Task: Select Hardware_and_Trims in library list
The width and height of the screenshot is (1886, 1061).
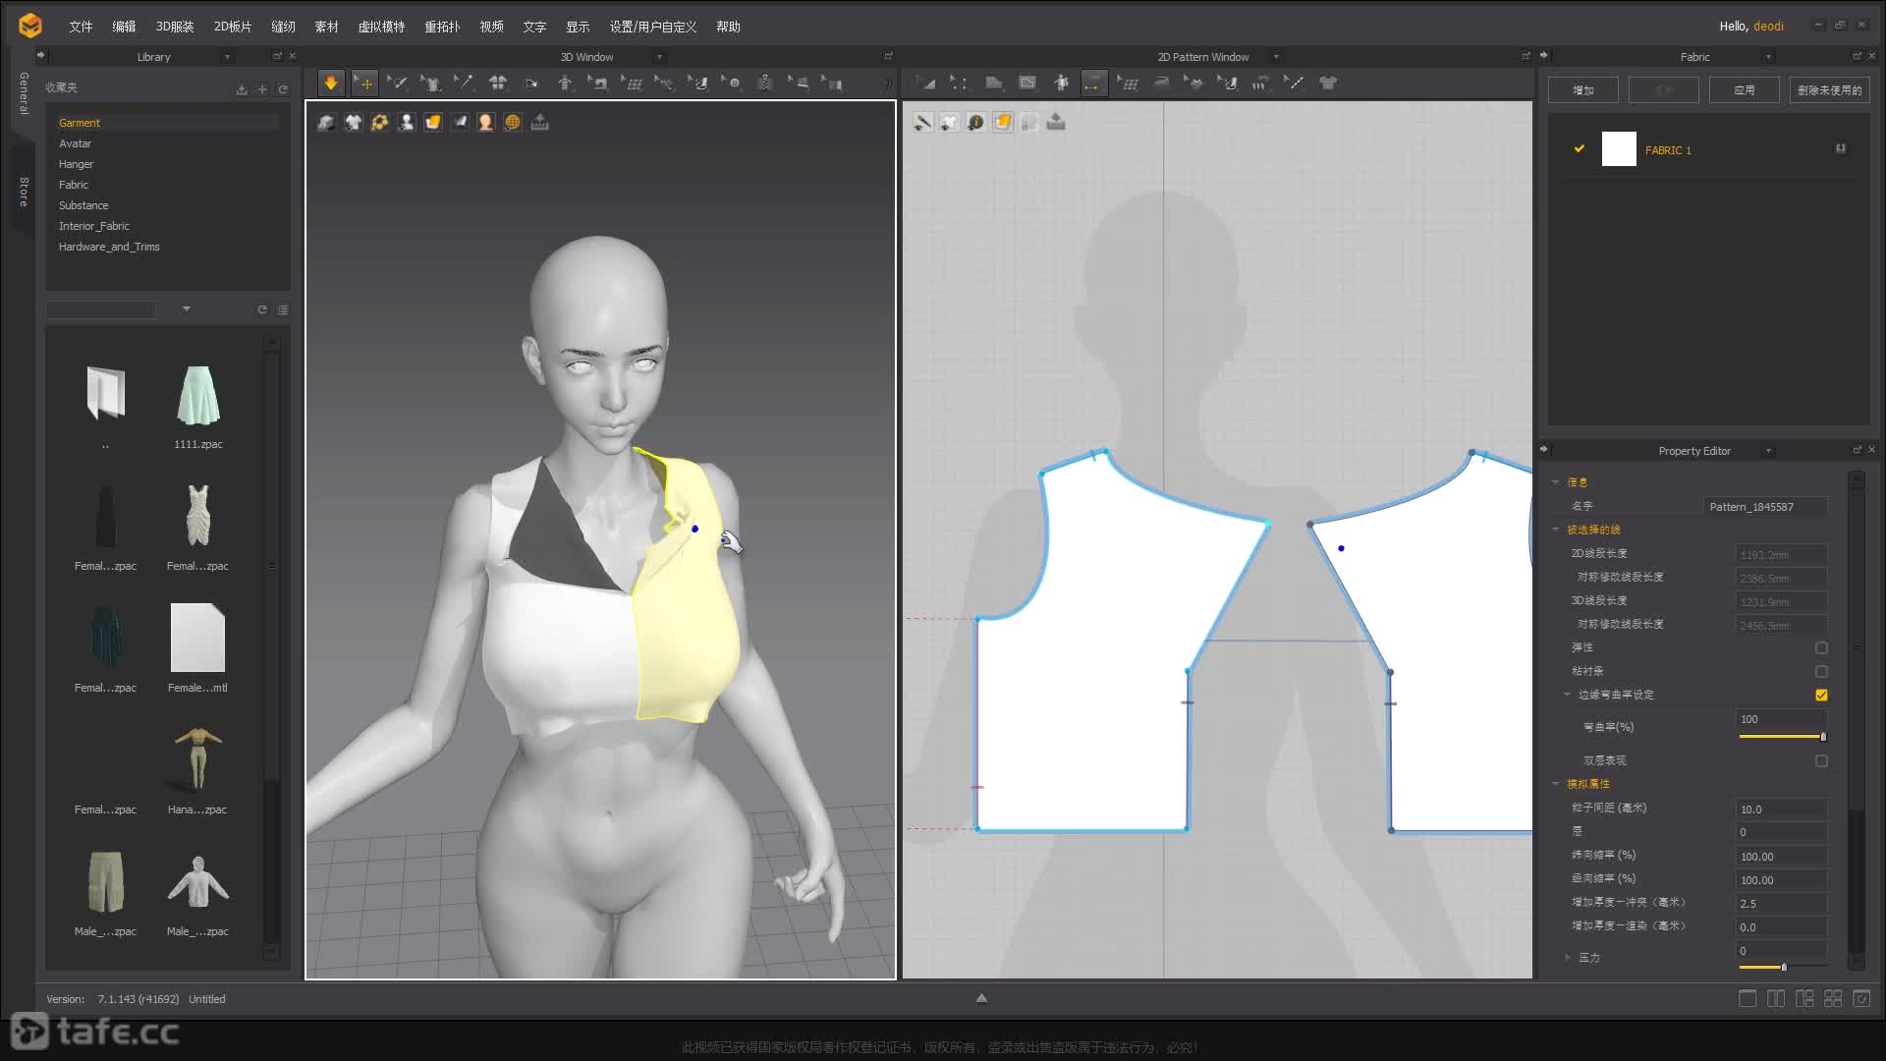Action: pos(109,247)
